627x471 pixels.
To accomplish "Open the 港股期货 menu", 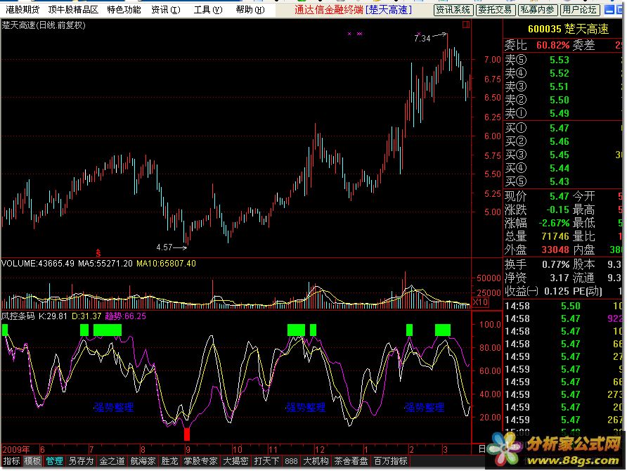I will click(22, 10).
